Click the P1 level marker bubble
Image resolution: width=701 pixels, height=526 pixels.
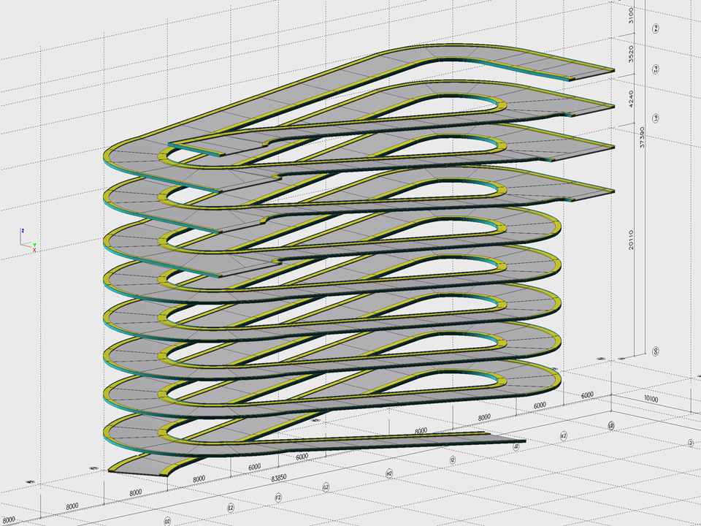[x=656, y=118]
